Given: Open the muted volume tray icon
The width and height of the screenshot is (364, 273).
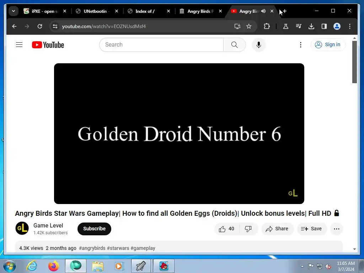Looking at the screenshot, I should click(x=328, y=267).
